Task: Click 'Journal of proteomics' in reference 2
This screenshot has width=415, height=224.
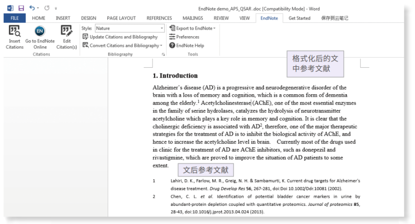Action: 330,204
